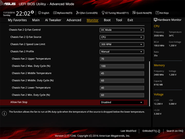This screenshot has height=139, width=185.
Task: Click Memory capacity 8192 MB
Action: click(158, 85)
